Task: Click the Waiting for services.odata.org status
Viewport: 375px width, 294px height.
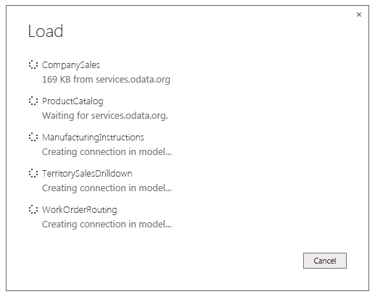Action: tap(105, 116)
